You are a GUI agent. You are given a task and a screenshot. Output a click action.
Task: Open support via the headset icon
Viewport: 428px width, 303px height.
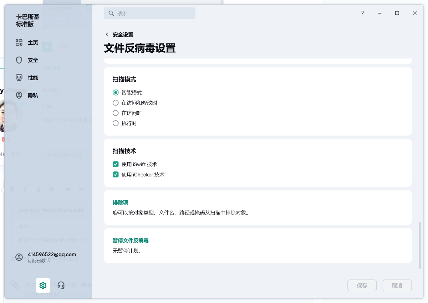coord(61,285)
